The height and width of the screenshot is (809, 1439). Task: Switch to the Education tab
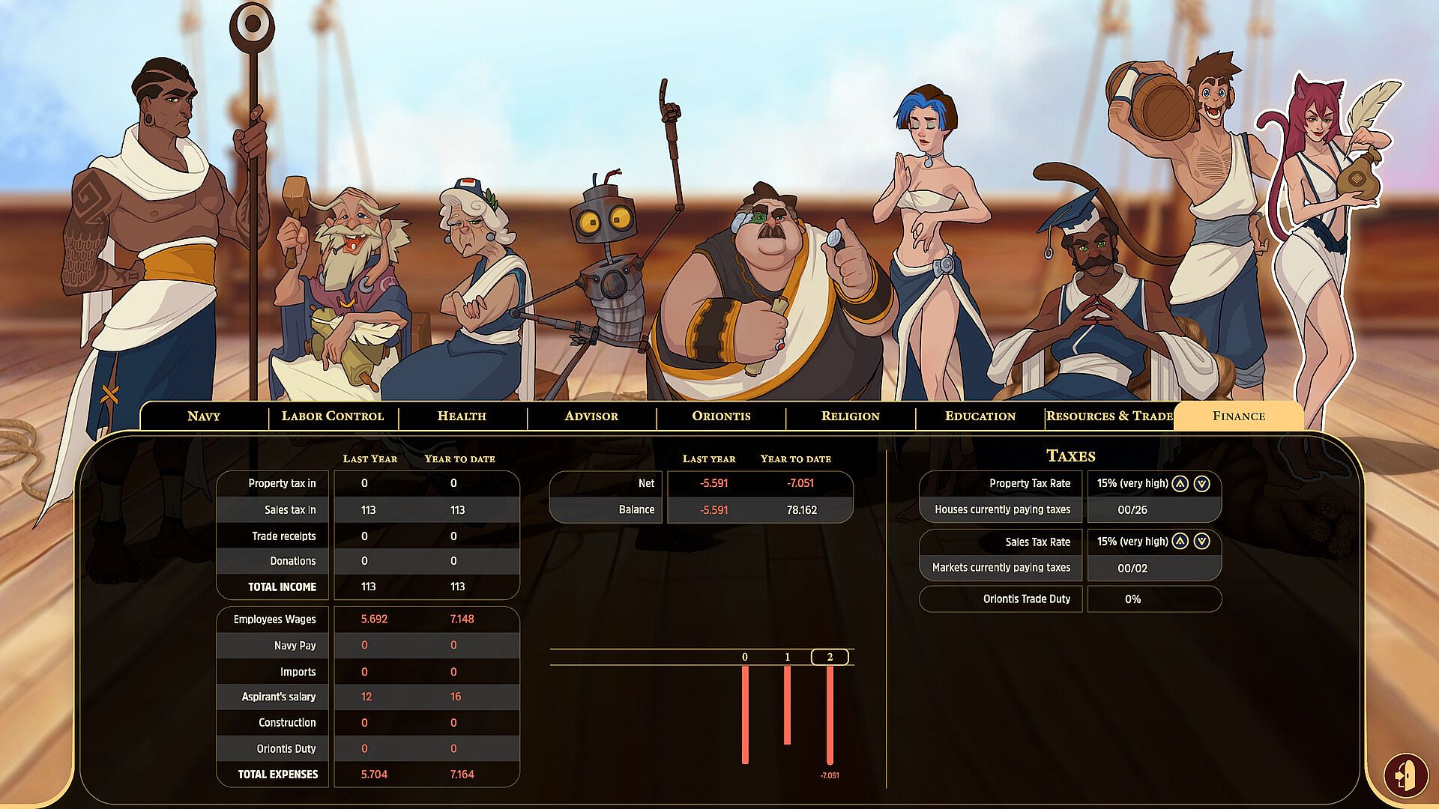[980, 416]
